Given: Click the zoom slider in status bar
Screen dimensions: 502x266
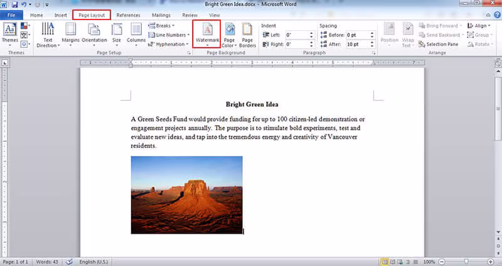Looking at the screenshot, I should pyautogui.click(x=466, y=262).
